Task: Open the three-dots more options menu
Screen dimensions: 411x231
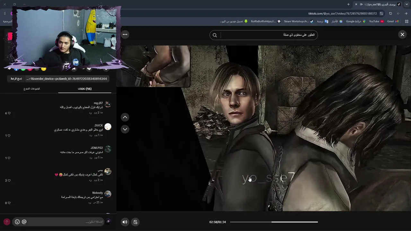Action: point(125,34)
